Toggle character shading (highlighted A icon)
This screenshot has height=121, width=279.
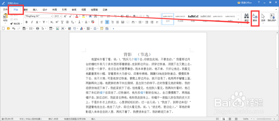(90, 16)
